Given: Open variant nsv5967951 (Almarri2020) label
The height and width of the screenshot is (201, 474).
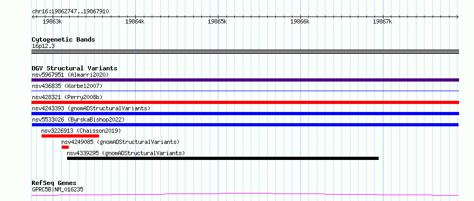Looking at the screenshot, I should tap(70, 75).
